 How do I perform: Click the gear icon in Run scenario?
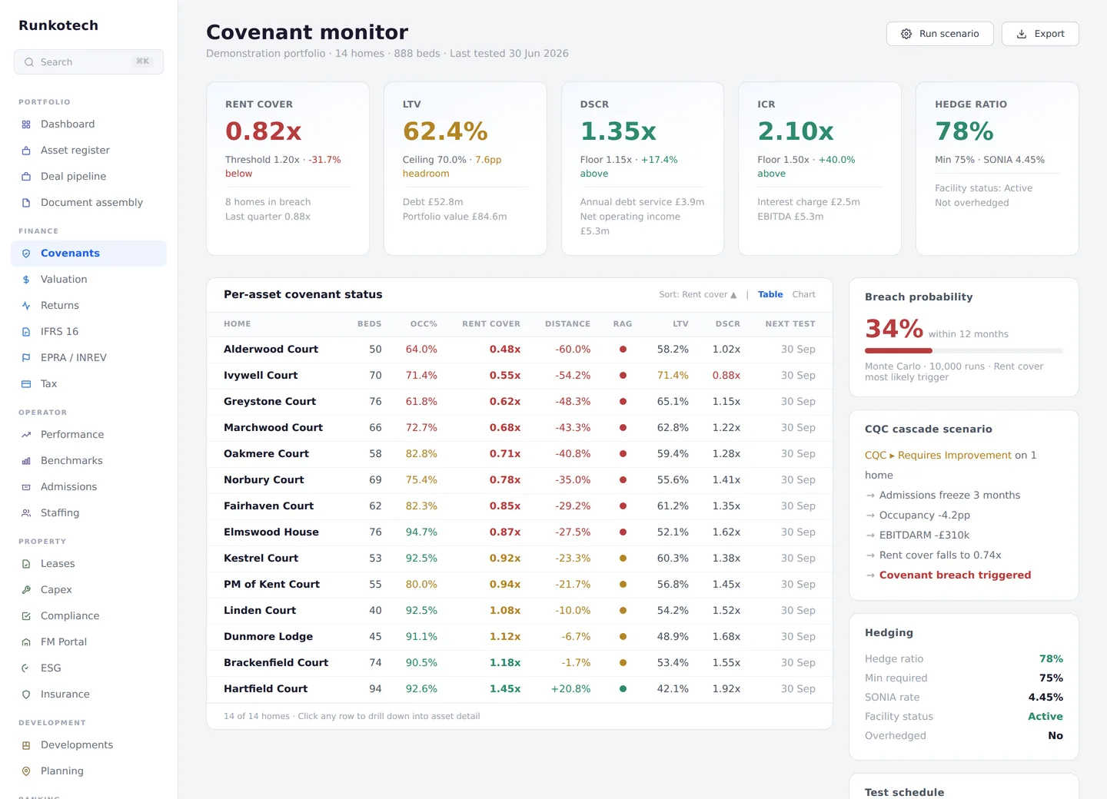(906, 34)
